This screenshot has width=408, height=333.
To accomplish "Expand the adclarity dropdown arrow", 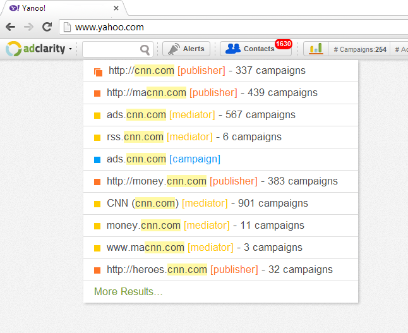I will 70,49.
